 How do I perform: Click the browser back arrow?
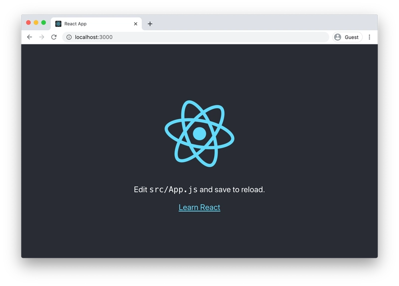29,37
